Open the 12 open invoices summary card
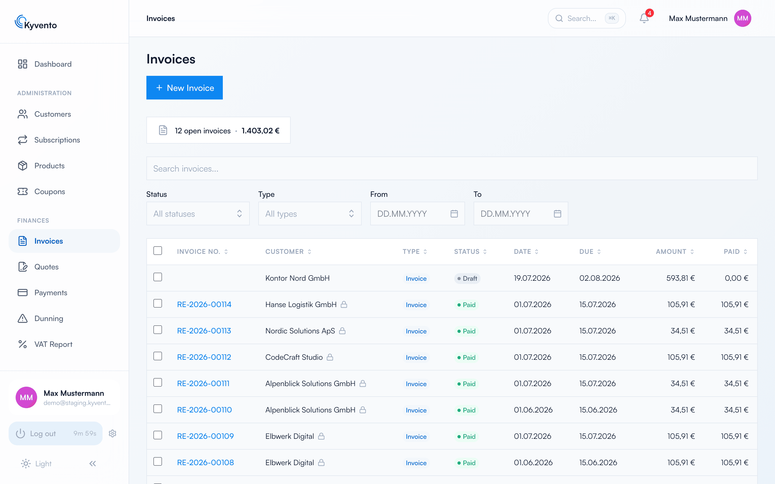 point(219,130)
